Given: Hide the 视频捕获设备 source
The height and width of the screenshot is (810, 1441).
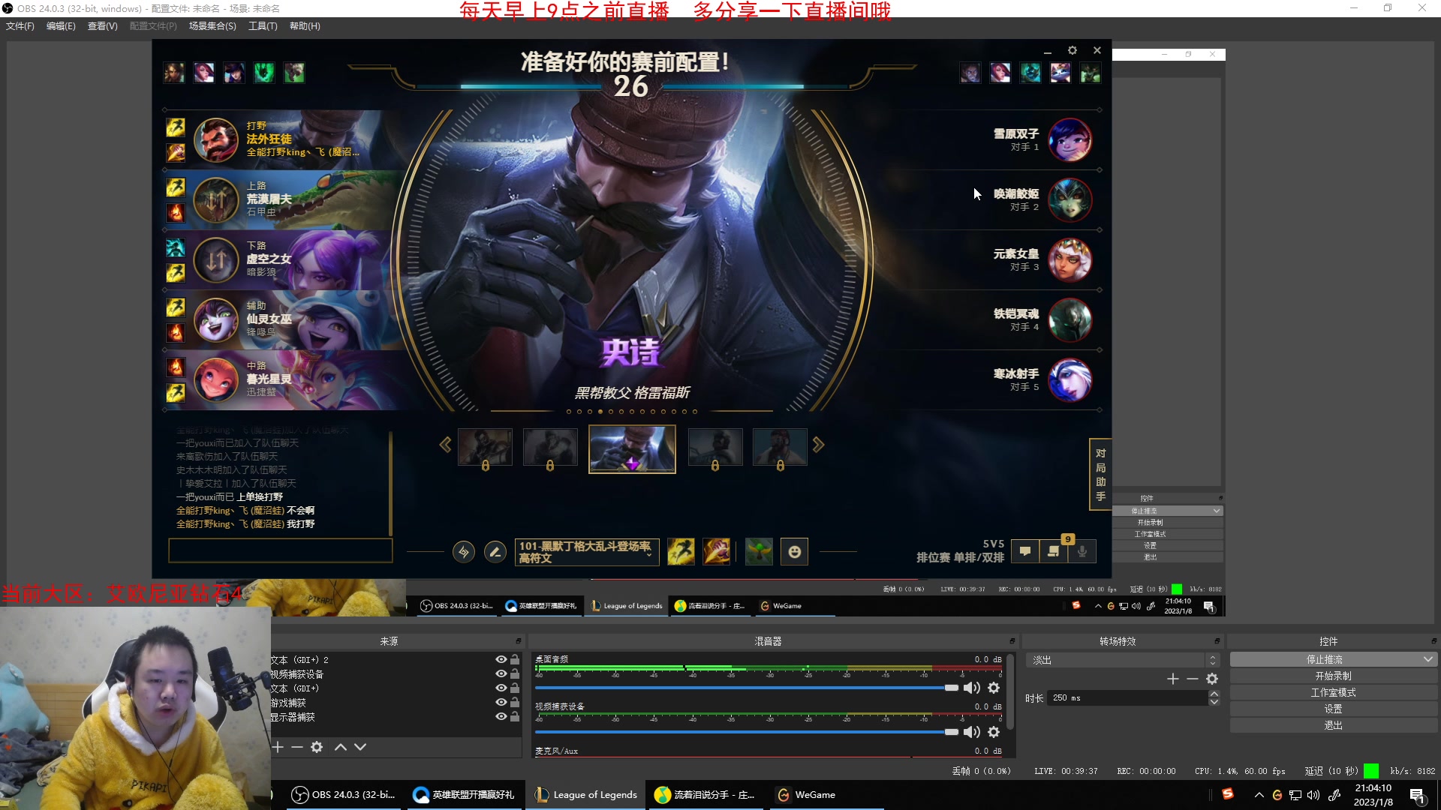Looking at the screenshot, I should tap(501, 673).
